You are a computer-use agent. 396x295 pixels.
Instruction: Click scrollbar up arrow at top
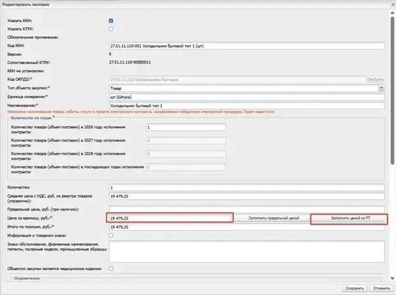[392, 13]
